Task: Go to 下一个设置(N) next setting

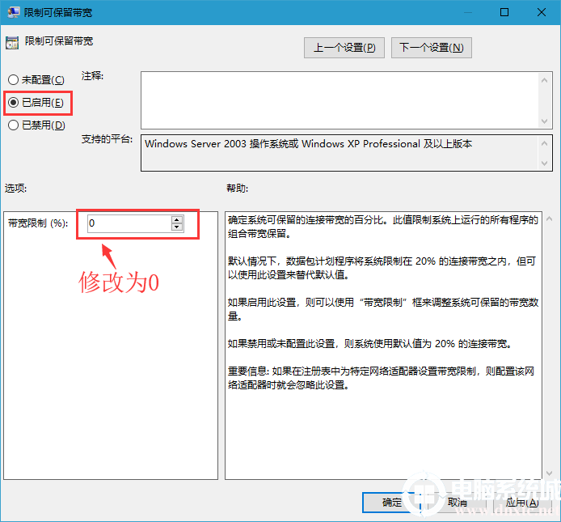Action: click(x=432, y=48)
